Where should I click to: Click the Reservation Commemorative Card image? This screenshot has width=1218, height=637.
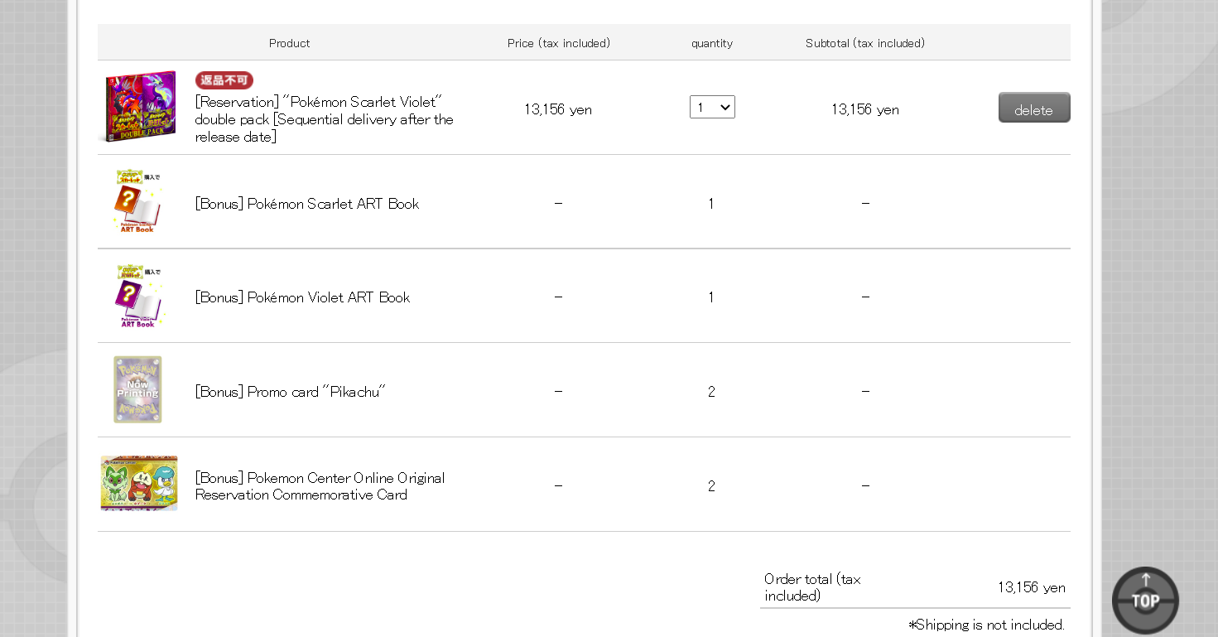click(x=139, y=483)
